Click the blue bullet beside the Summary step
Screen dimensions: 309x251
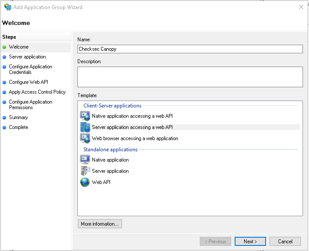pos(4,118)
